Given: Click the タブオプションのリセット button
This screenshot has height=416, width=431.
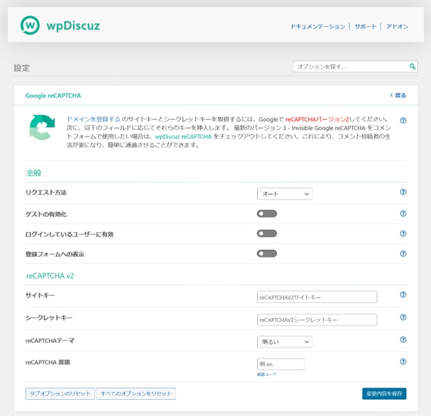Looking at the screenshot, I should point(60,394).
